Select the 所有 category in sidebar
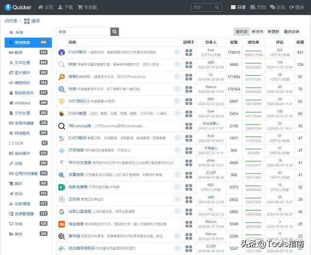Image resolution: width=311 pixels, height=255 pixels. tap(28, 33)
